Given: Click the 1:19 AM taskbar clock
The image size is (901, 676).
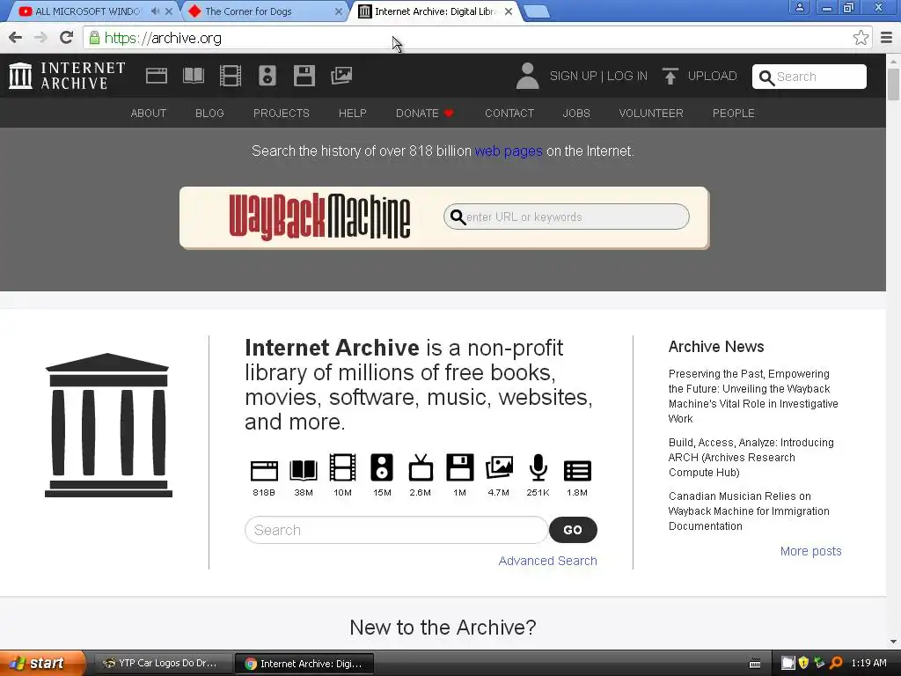Looking at the screenshot, I should 868,664.
